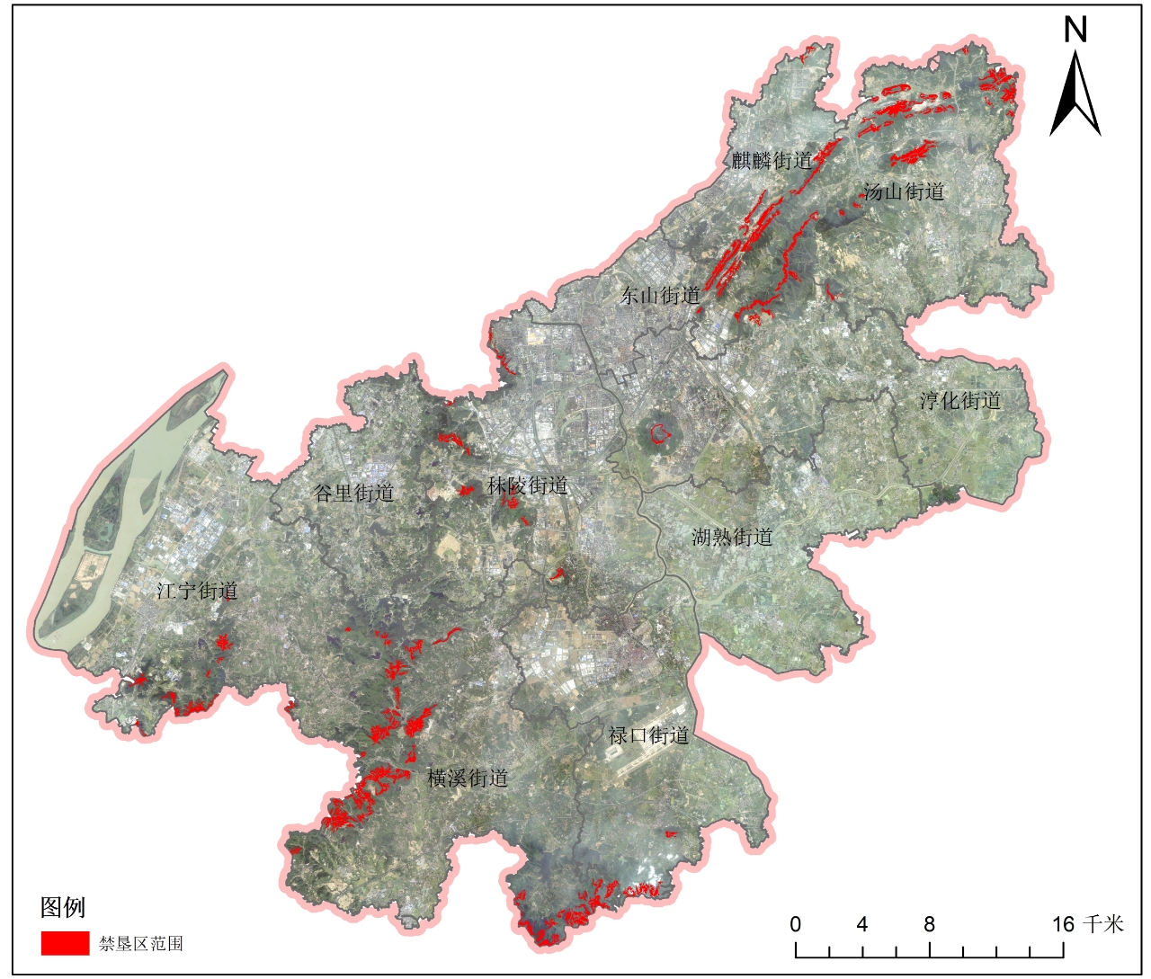Click the letter N above the compass arrow
The height and width of the screenshot is (979, 1151).
click(1075, 31)
